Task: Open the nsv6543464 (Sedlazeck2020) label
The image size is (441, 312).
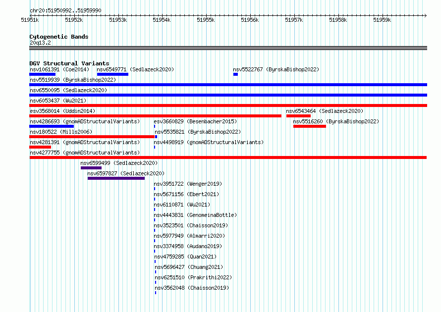Action: tap(325, 111)
